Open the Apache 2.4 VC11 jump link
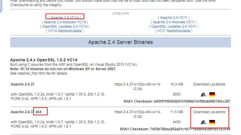Viewport: 241px width, 135px height. point(174,18)
